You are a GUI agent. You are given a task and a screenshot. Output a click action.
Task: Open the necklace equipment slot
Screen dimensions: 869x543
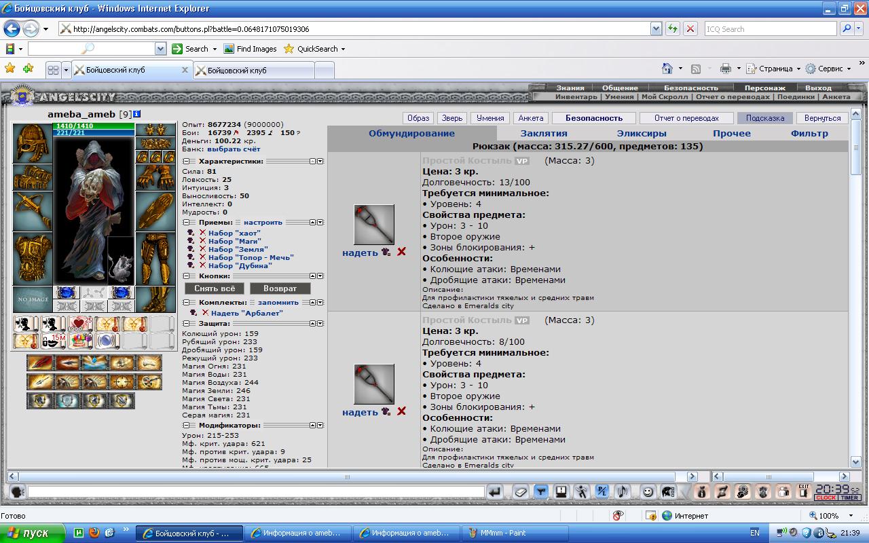[x=155, y=143]
